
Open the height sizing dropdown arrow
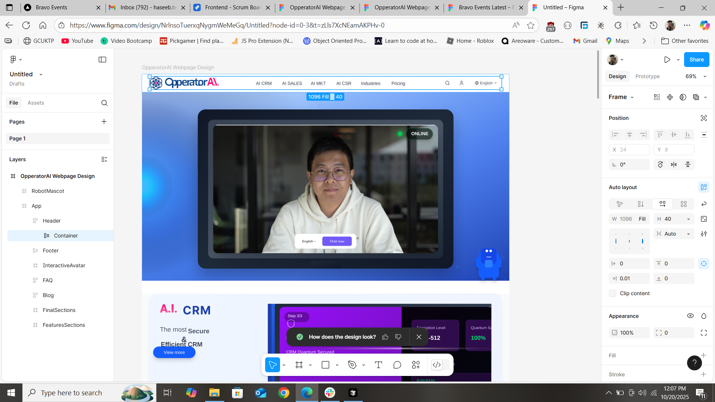coord(689,219)
